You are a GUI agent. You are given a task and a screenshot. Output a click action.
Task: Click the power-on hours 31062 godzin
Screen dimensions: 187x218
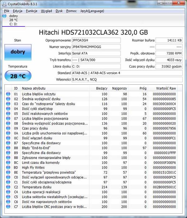pos(169,66)
